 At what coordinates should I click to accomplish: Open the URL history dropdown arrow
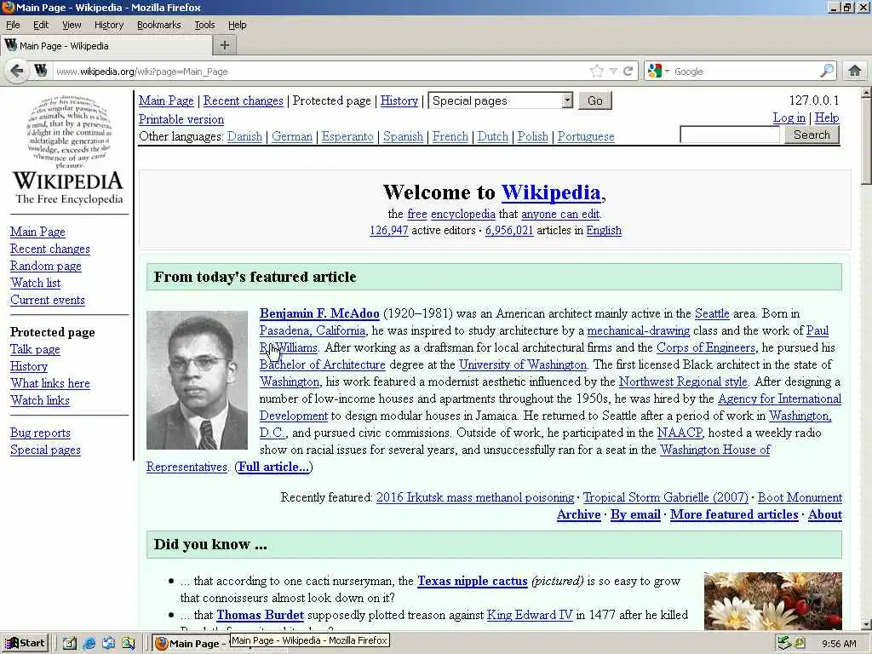[x=613, y=72]
